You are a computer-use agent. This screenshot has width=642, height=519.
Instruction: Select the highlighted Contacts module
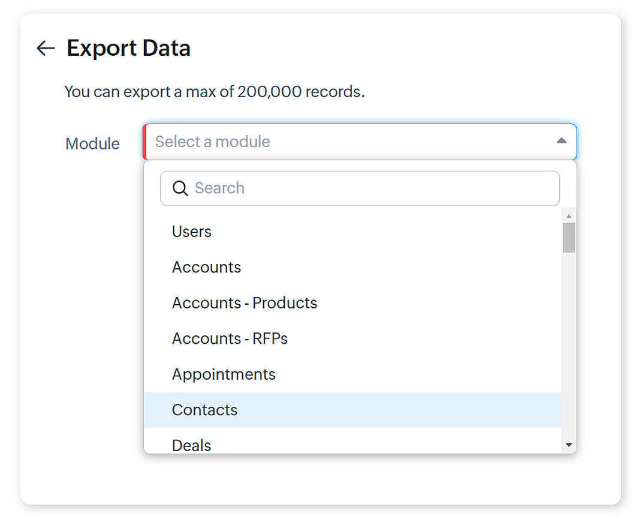point(204,410)
